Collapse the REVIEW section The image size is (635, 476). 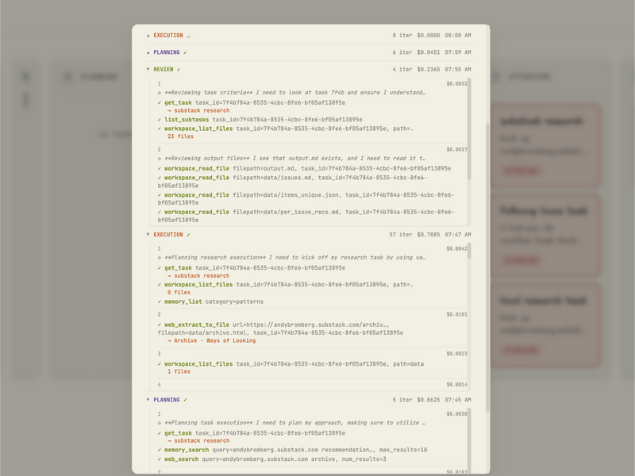tap(148, 70)
